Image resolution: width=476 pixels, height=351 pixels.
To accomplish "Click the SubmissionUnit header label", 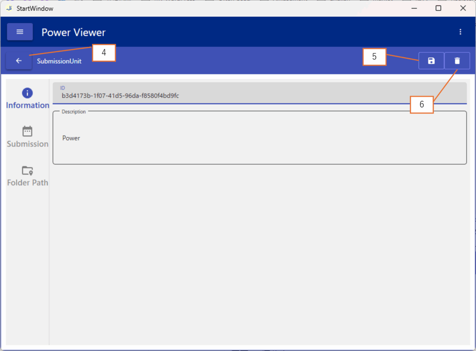I will [59, 61].
